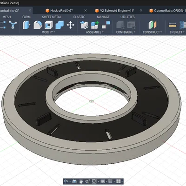Click New Component icon with green plus
This screenshot has width=186, height=186.
pos(95,25)
